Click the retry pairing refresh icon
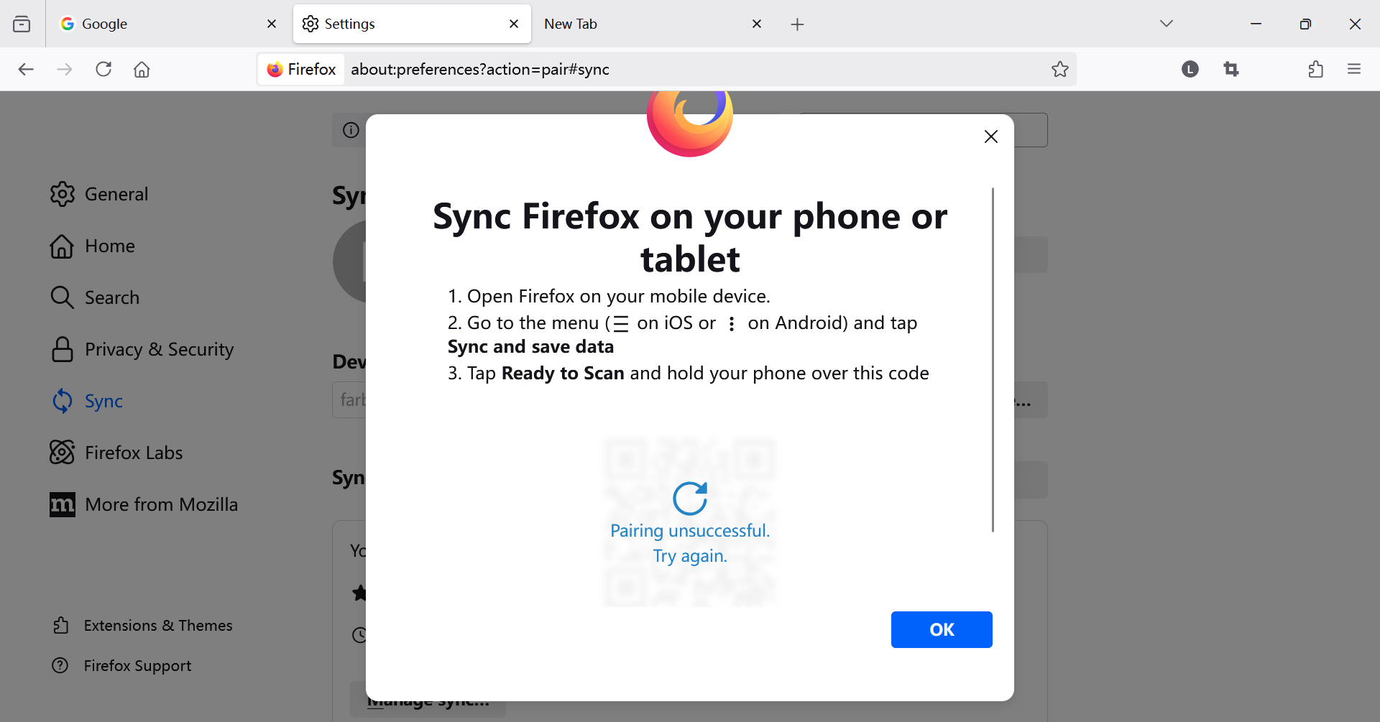The image size is (1380, 722). (690, 498)
